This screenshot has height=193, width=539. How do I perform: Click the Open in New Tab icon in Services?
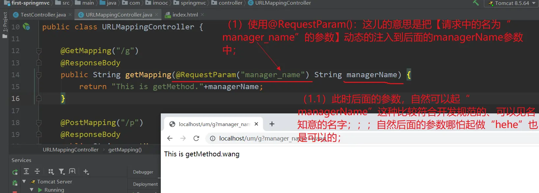coord(72,171)
